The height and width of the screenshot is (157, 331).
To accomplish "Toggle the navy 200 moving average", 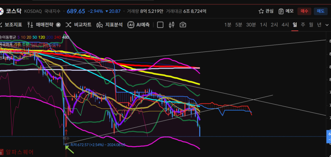I will [x=50, y=37].
